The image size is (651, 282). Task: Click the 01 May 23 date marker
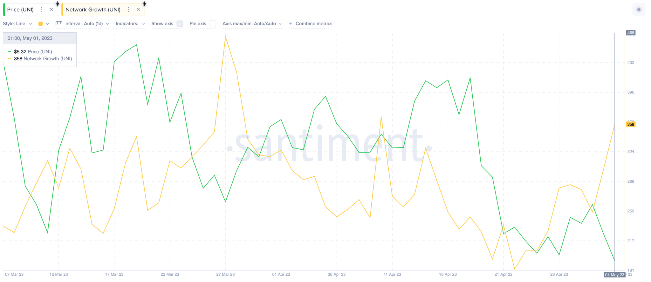point(614,275)
